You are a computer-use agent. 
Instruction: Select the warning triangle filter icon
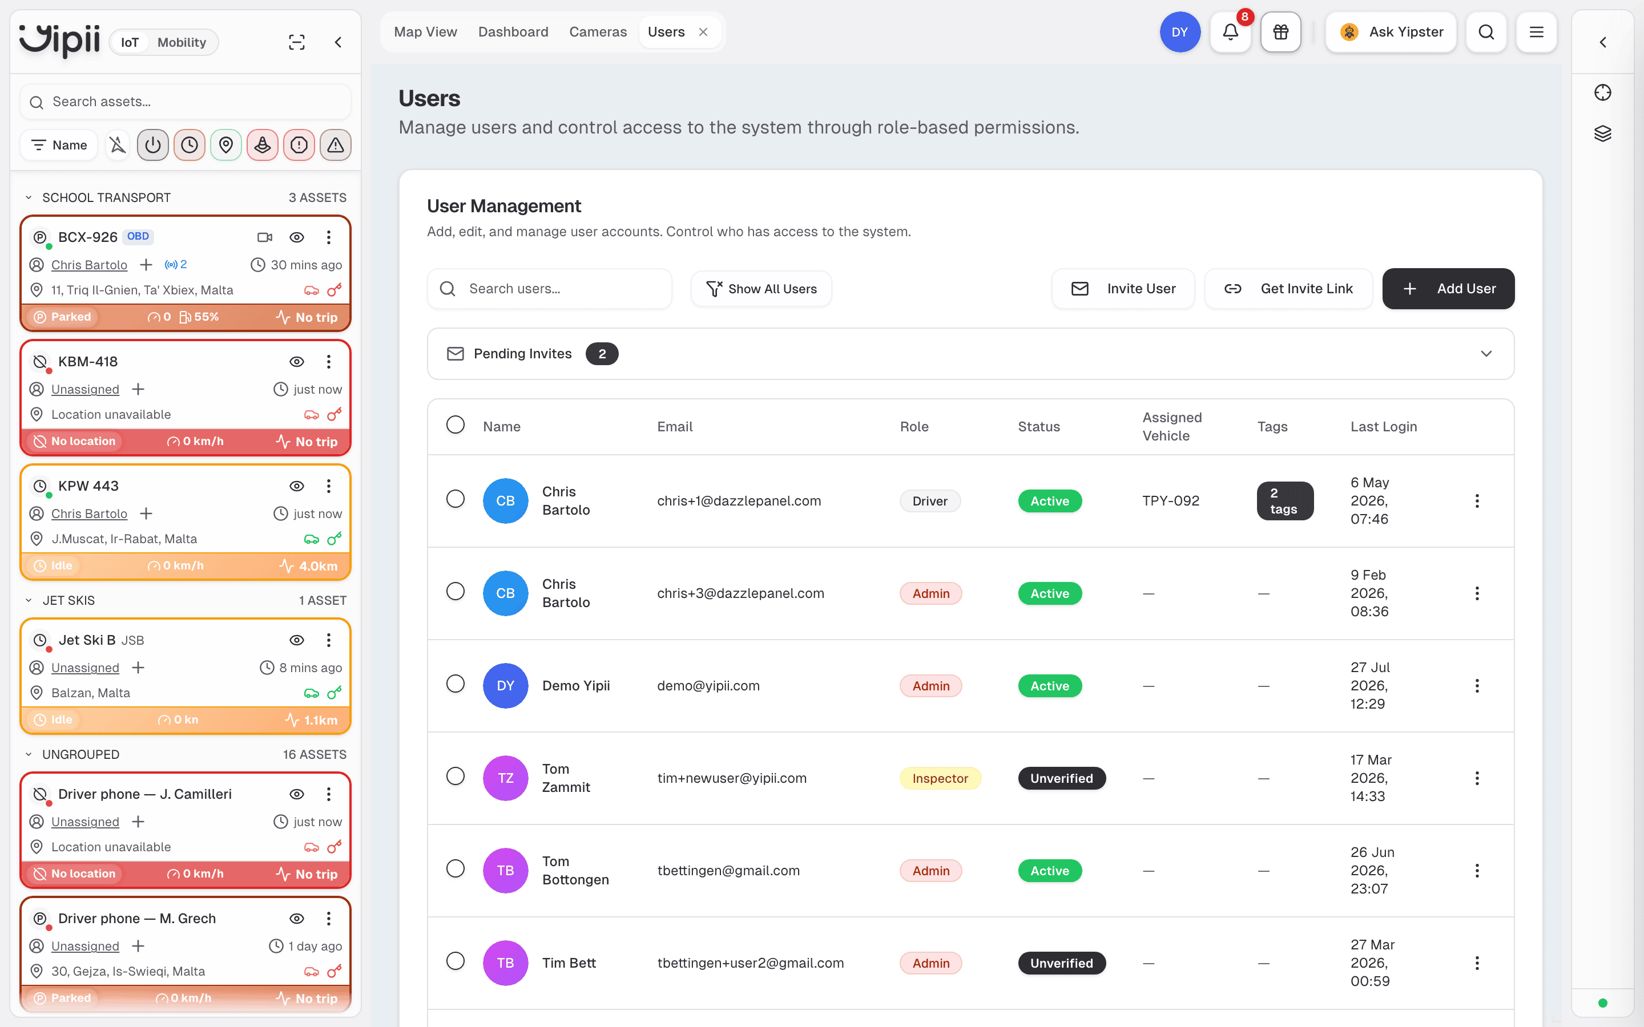(x=336, y=145)
